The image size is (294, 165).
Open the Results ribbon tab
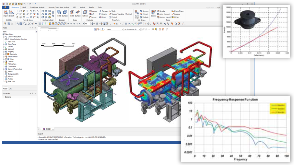coord(91,7)
